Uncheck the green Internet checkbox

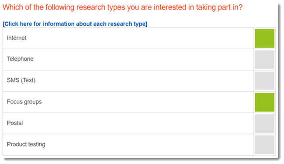pyautogui.click(x=264, y=38)
